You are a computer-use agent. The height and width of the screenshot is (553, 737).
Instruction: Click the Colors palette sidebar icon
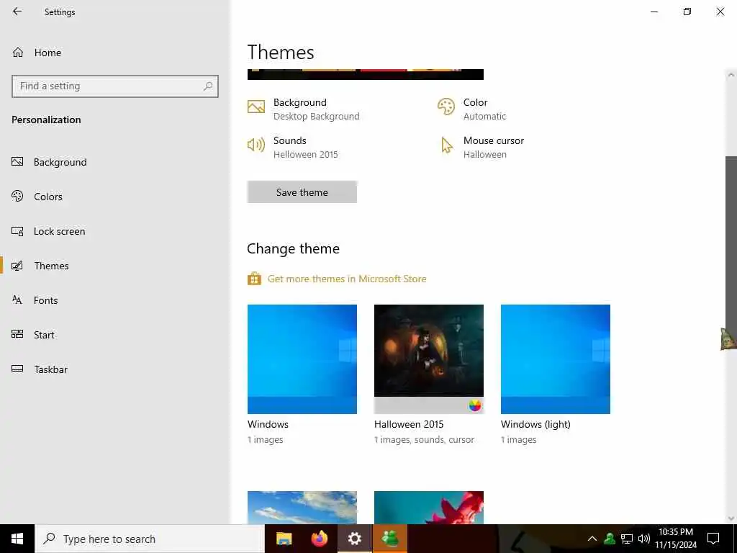point(17,196)
